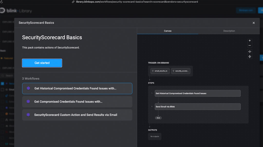Image resolution: width=263 pixels, height=147 pixels.
Task: Click the TRIGGER: ON-DEMAND label
Action: [158, 63]
